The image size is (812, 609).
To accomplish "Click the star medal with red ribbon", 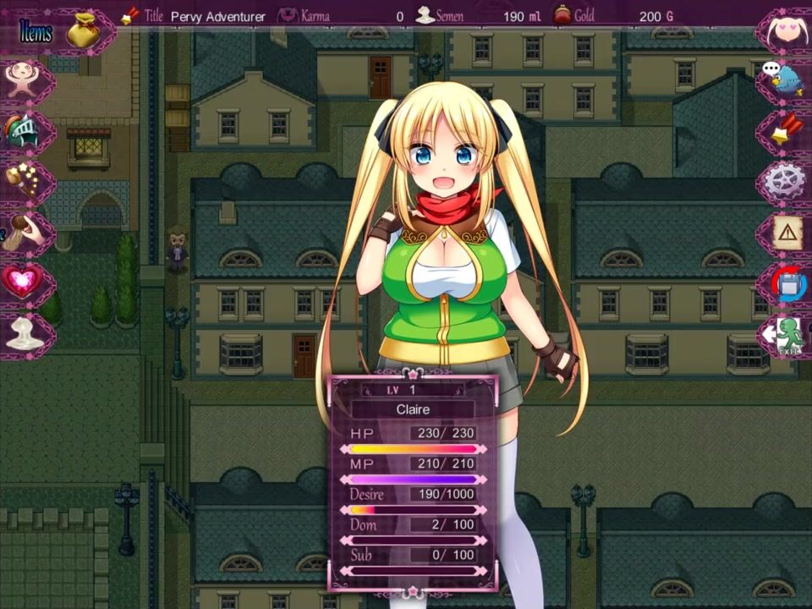I will click(x=787, y=129).
